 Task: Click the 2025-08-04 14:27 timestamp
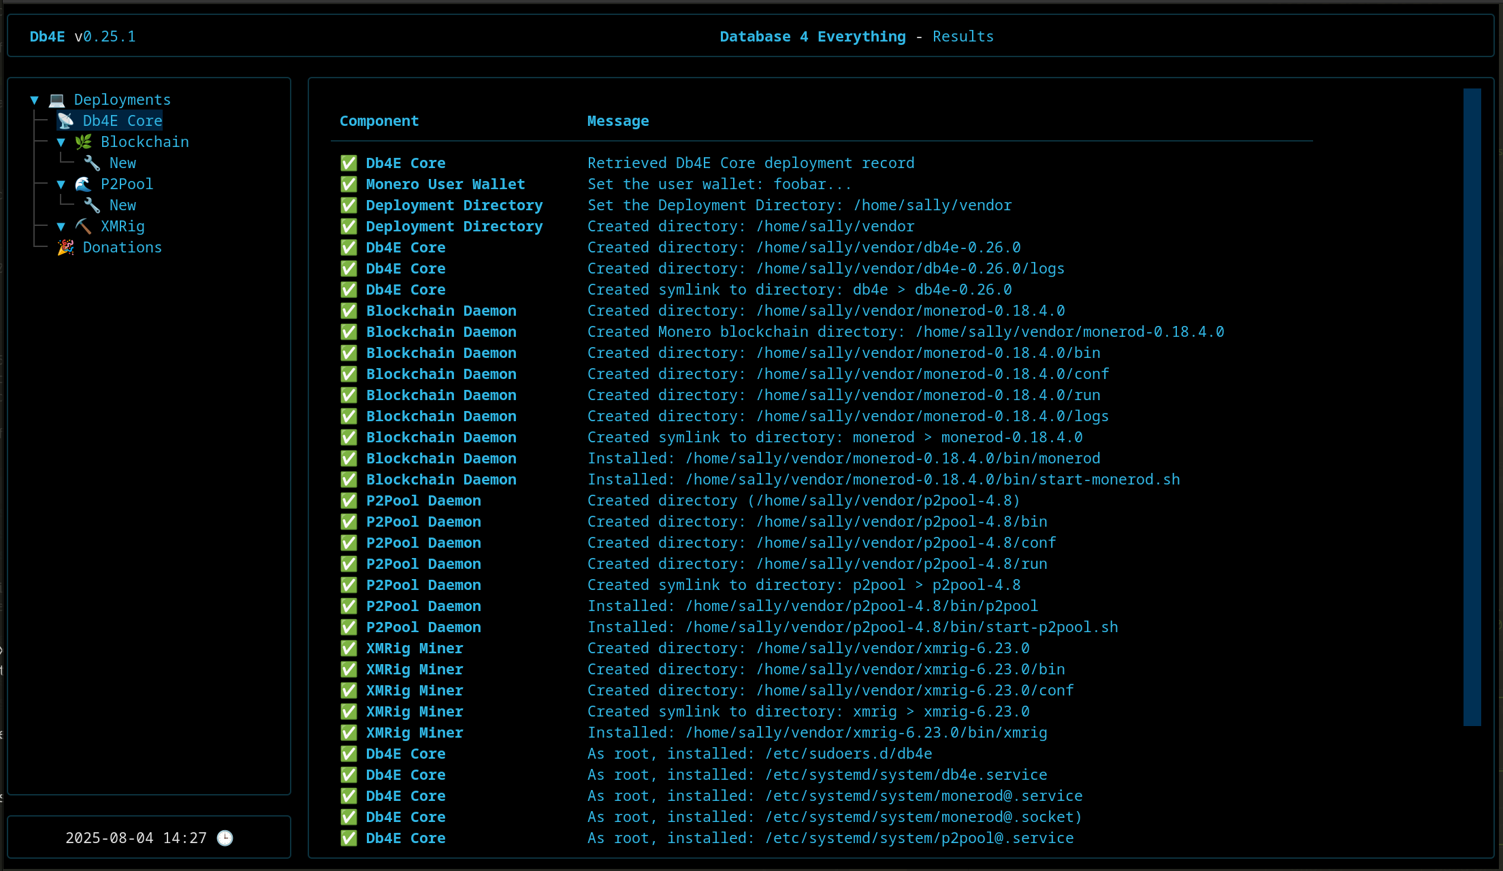tap(136, 838)
